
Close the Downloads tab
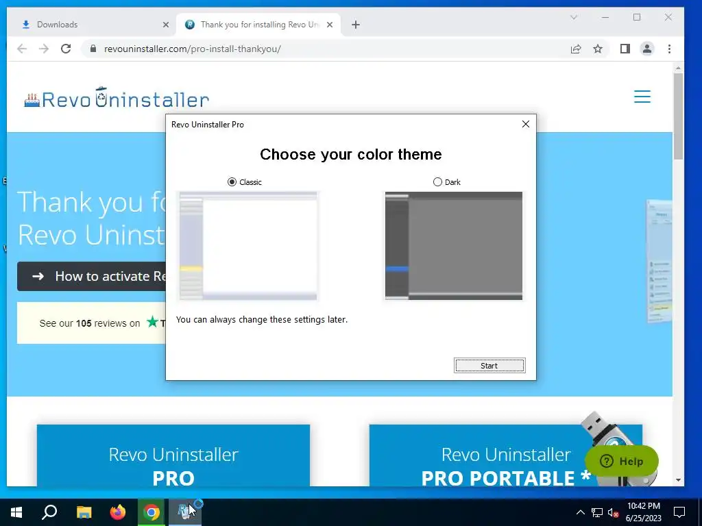(x=166, y=25)
